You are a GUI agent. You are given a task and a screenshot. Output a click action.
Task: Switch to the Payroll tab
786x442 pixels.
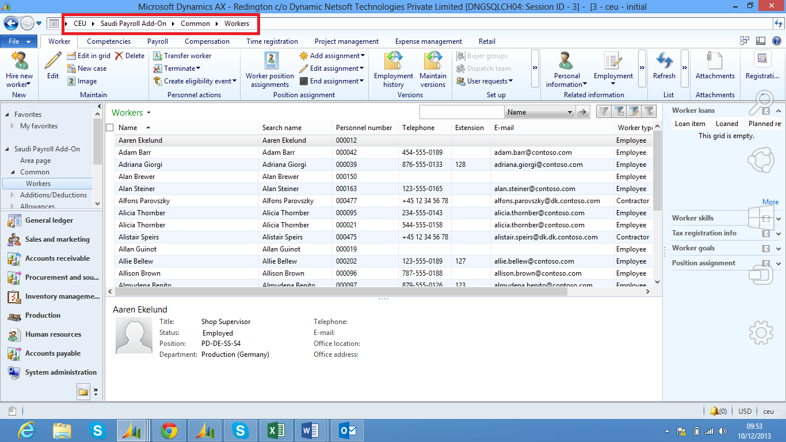pyautogui.click(x=158, y=41)
